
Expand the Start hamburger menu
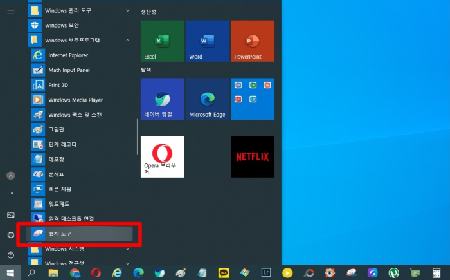pos(11,12)
